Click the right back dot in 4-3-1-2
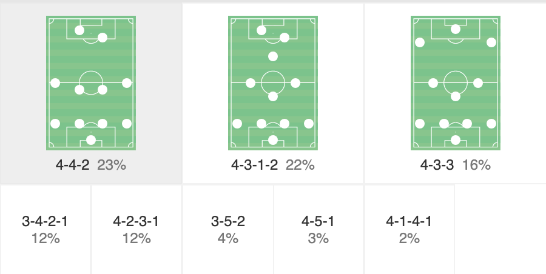This screenshot has height=274, width=546. (309, 124)
